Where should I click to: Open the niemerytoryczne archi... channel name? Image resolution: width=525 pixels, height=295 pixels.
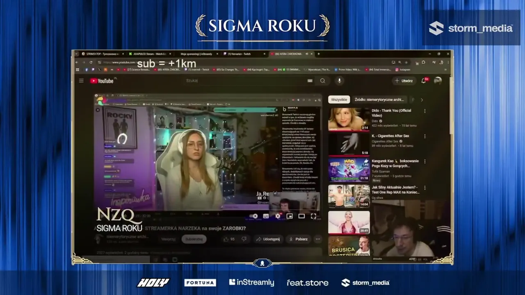(127, 236)
